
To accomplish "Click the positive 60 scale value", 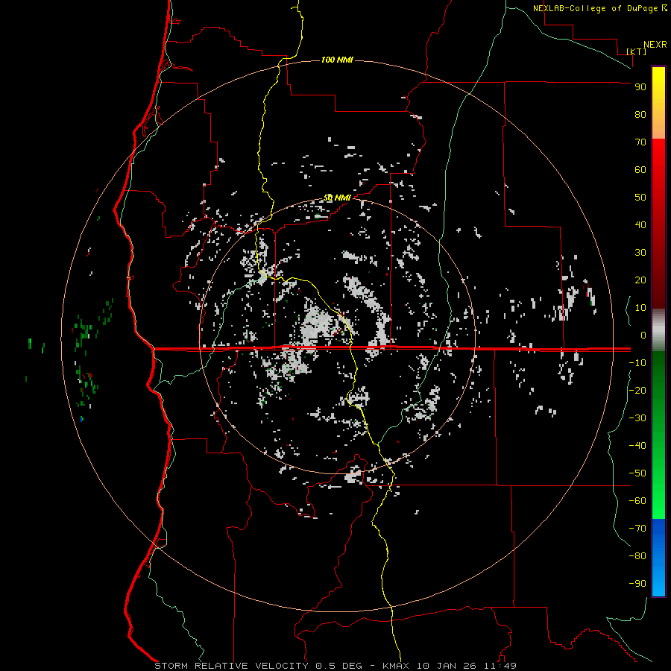I will coord(640,169).
